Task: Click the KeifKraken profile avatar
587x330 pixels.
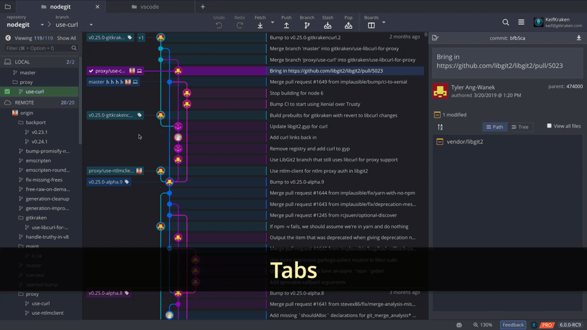Action: tap(538, 22)
